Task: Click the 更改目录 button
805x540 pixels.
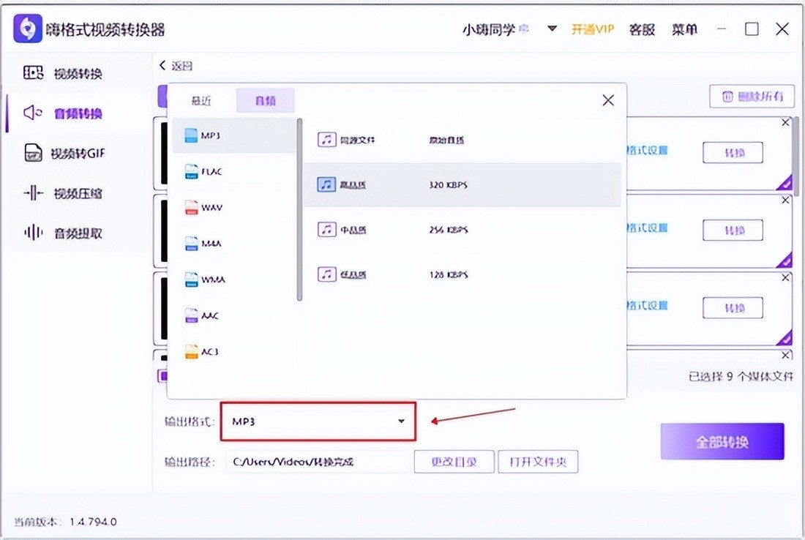Action: pyautogui.click(x=454, y=462)
